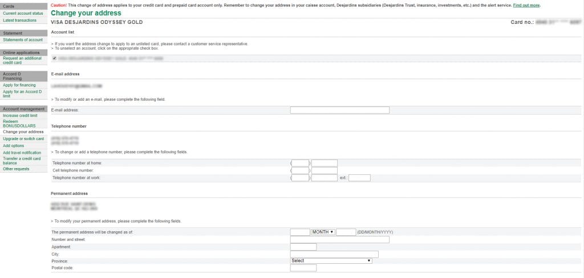Open Transfer a credit card balance

point(22,161)
